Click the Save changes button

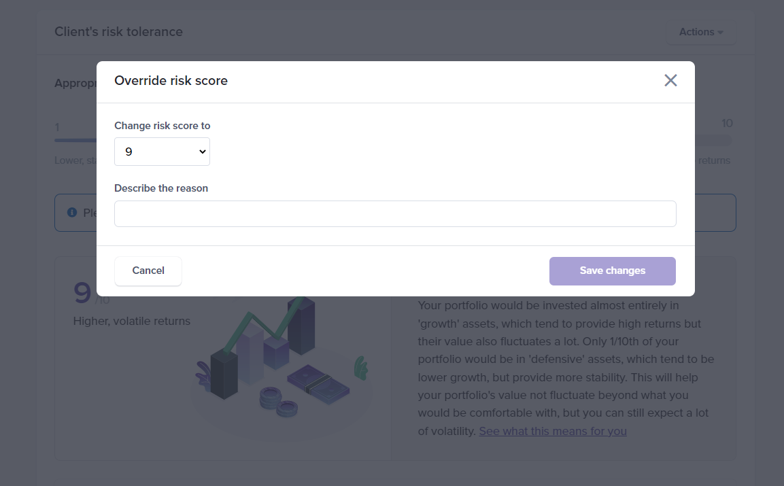tap(611, 271)
